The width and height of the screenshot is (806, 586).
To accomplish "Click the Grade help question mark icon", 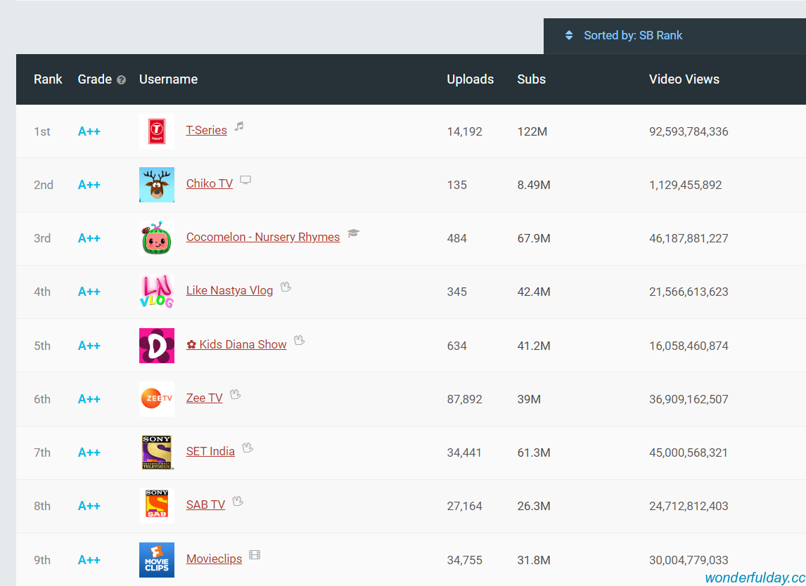I will click(121, 80).
